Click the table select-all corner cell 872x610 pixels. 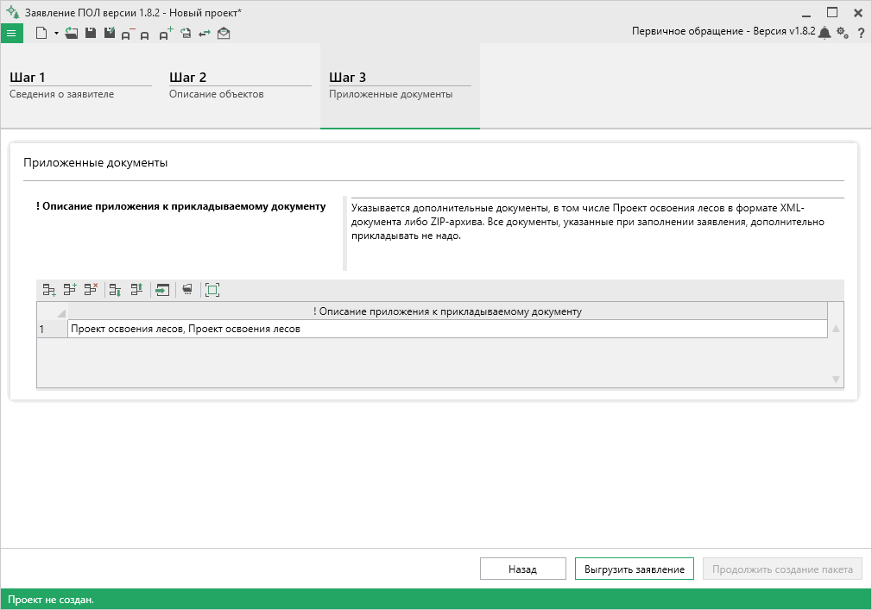pos(53,311)
